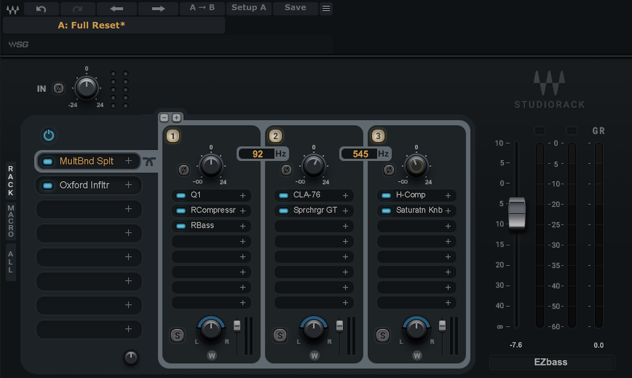Click the crossover split icon beside MultBnd Splt
Image resolution: width=632 pixels, height=378 pixels.
point(150,161)
